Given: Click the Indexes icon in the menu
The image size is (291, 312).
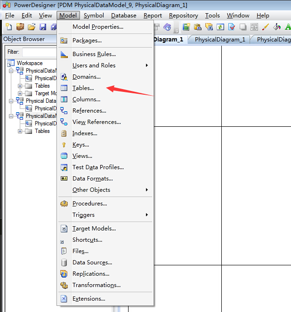Looking at the screenshot, I should (64, 133).
